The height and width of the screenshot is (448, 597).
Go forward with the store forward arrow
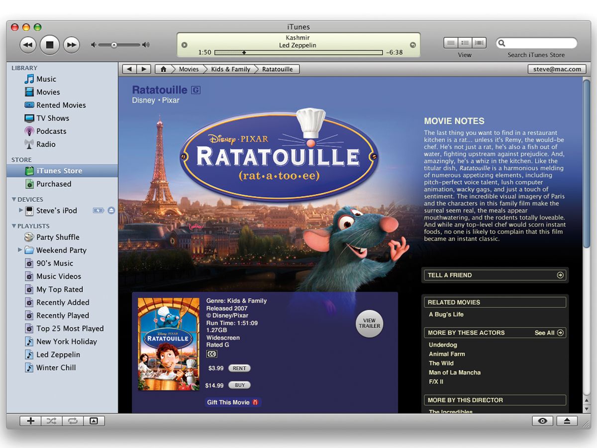click(x=144, y=69)
